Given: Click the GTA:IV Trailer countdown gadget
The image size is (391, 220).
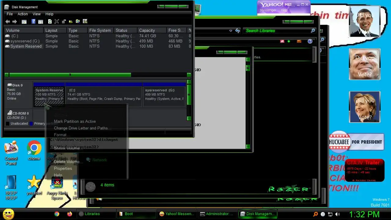Looking at the screenshot, I should pyautogui.click(x=365, y=171).
